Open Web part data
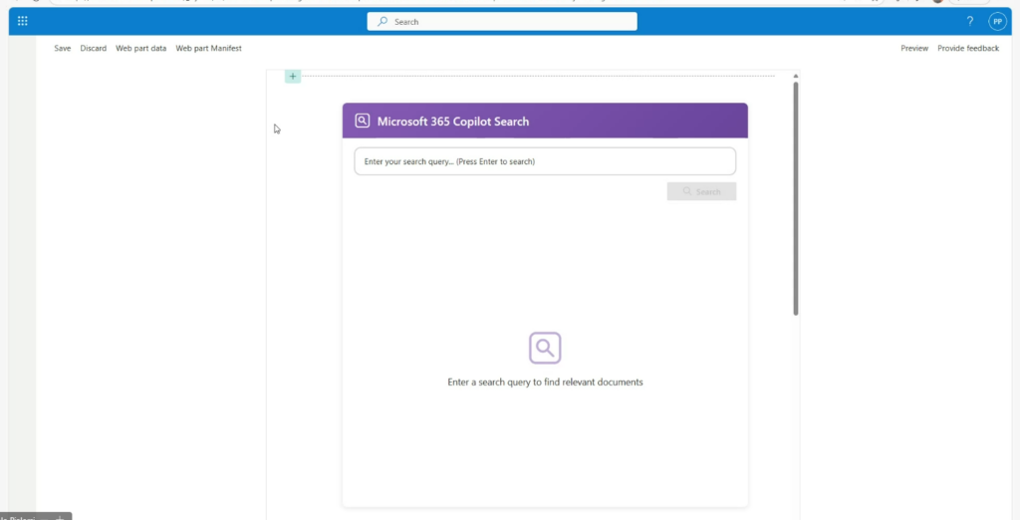The image size is (1020, 520). (141, 48)
